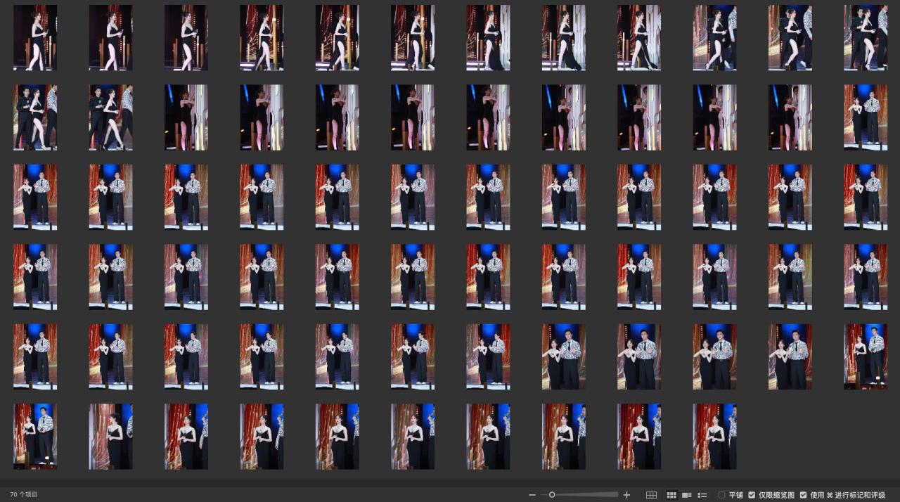Click the 70 个项目 status label
Screen dimensions: 900x502
coord(24,495)
